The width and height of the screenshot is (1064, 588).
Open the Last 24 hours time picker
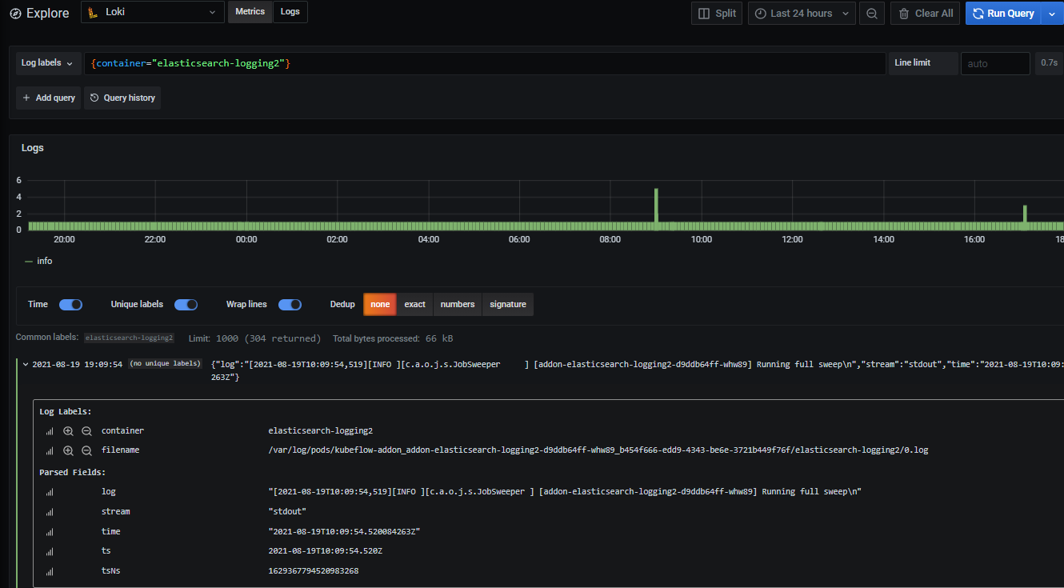click(x=801, y=14)
